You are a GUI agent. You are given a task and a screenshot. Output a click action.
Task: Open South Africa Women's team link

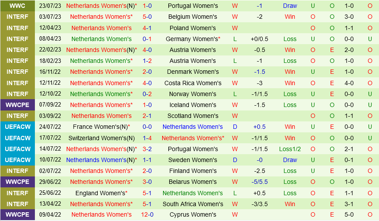click(x=192, y=204)
